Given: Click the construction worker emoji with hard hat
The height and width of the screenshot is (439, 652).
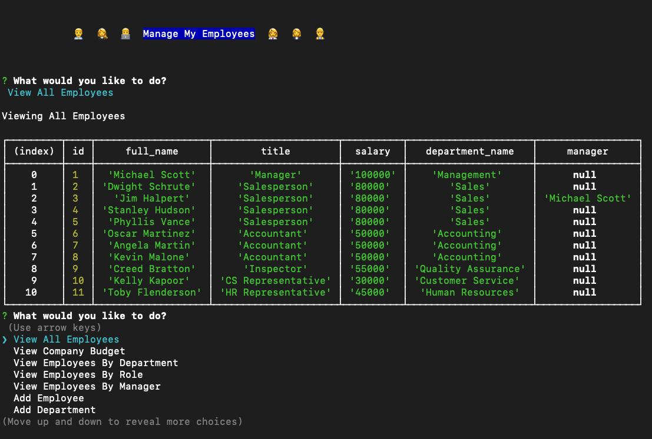Looking at the screenshot, I should click(320, 33).
